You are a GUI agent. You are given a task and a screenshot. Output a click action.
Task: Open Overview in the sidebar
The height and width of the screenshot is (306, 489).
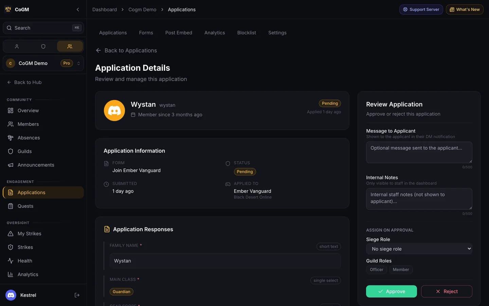pos(43,111)
